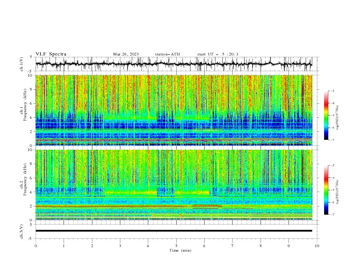This screenshot has width=357, height=276.
Task: Click the "-7" tick on ch.1 colorbar
Action: coord(332,140)
